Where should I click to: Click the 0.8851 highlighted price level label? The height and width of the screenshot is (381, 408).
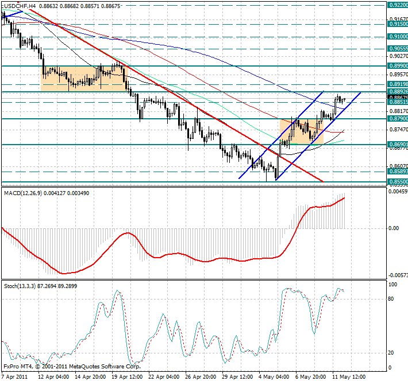coord(398,102)
